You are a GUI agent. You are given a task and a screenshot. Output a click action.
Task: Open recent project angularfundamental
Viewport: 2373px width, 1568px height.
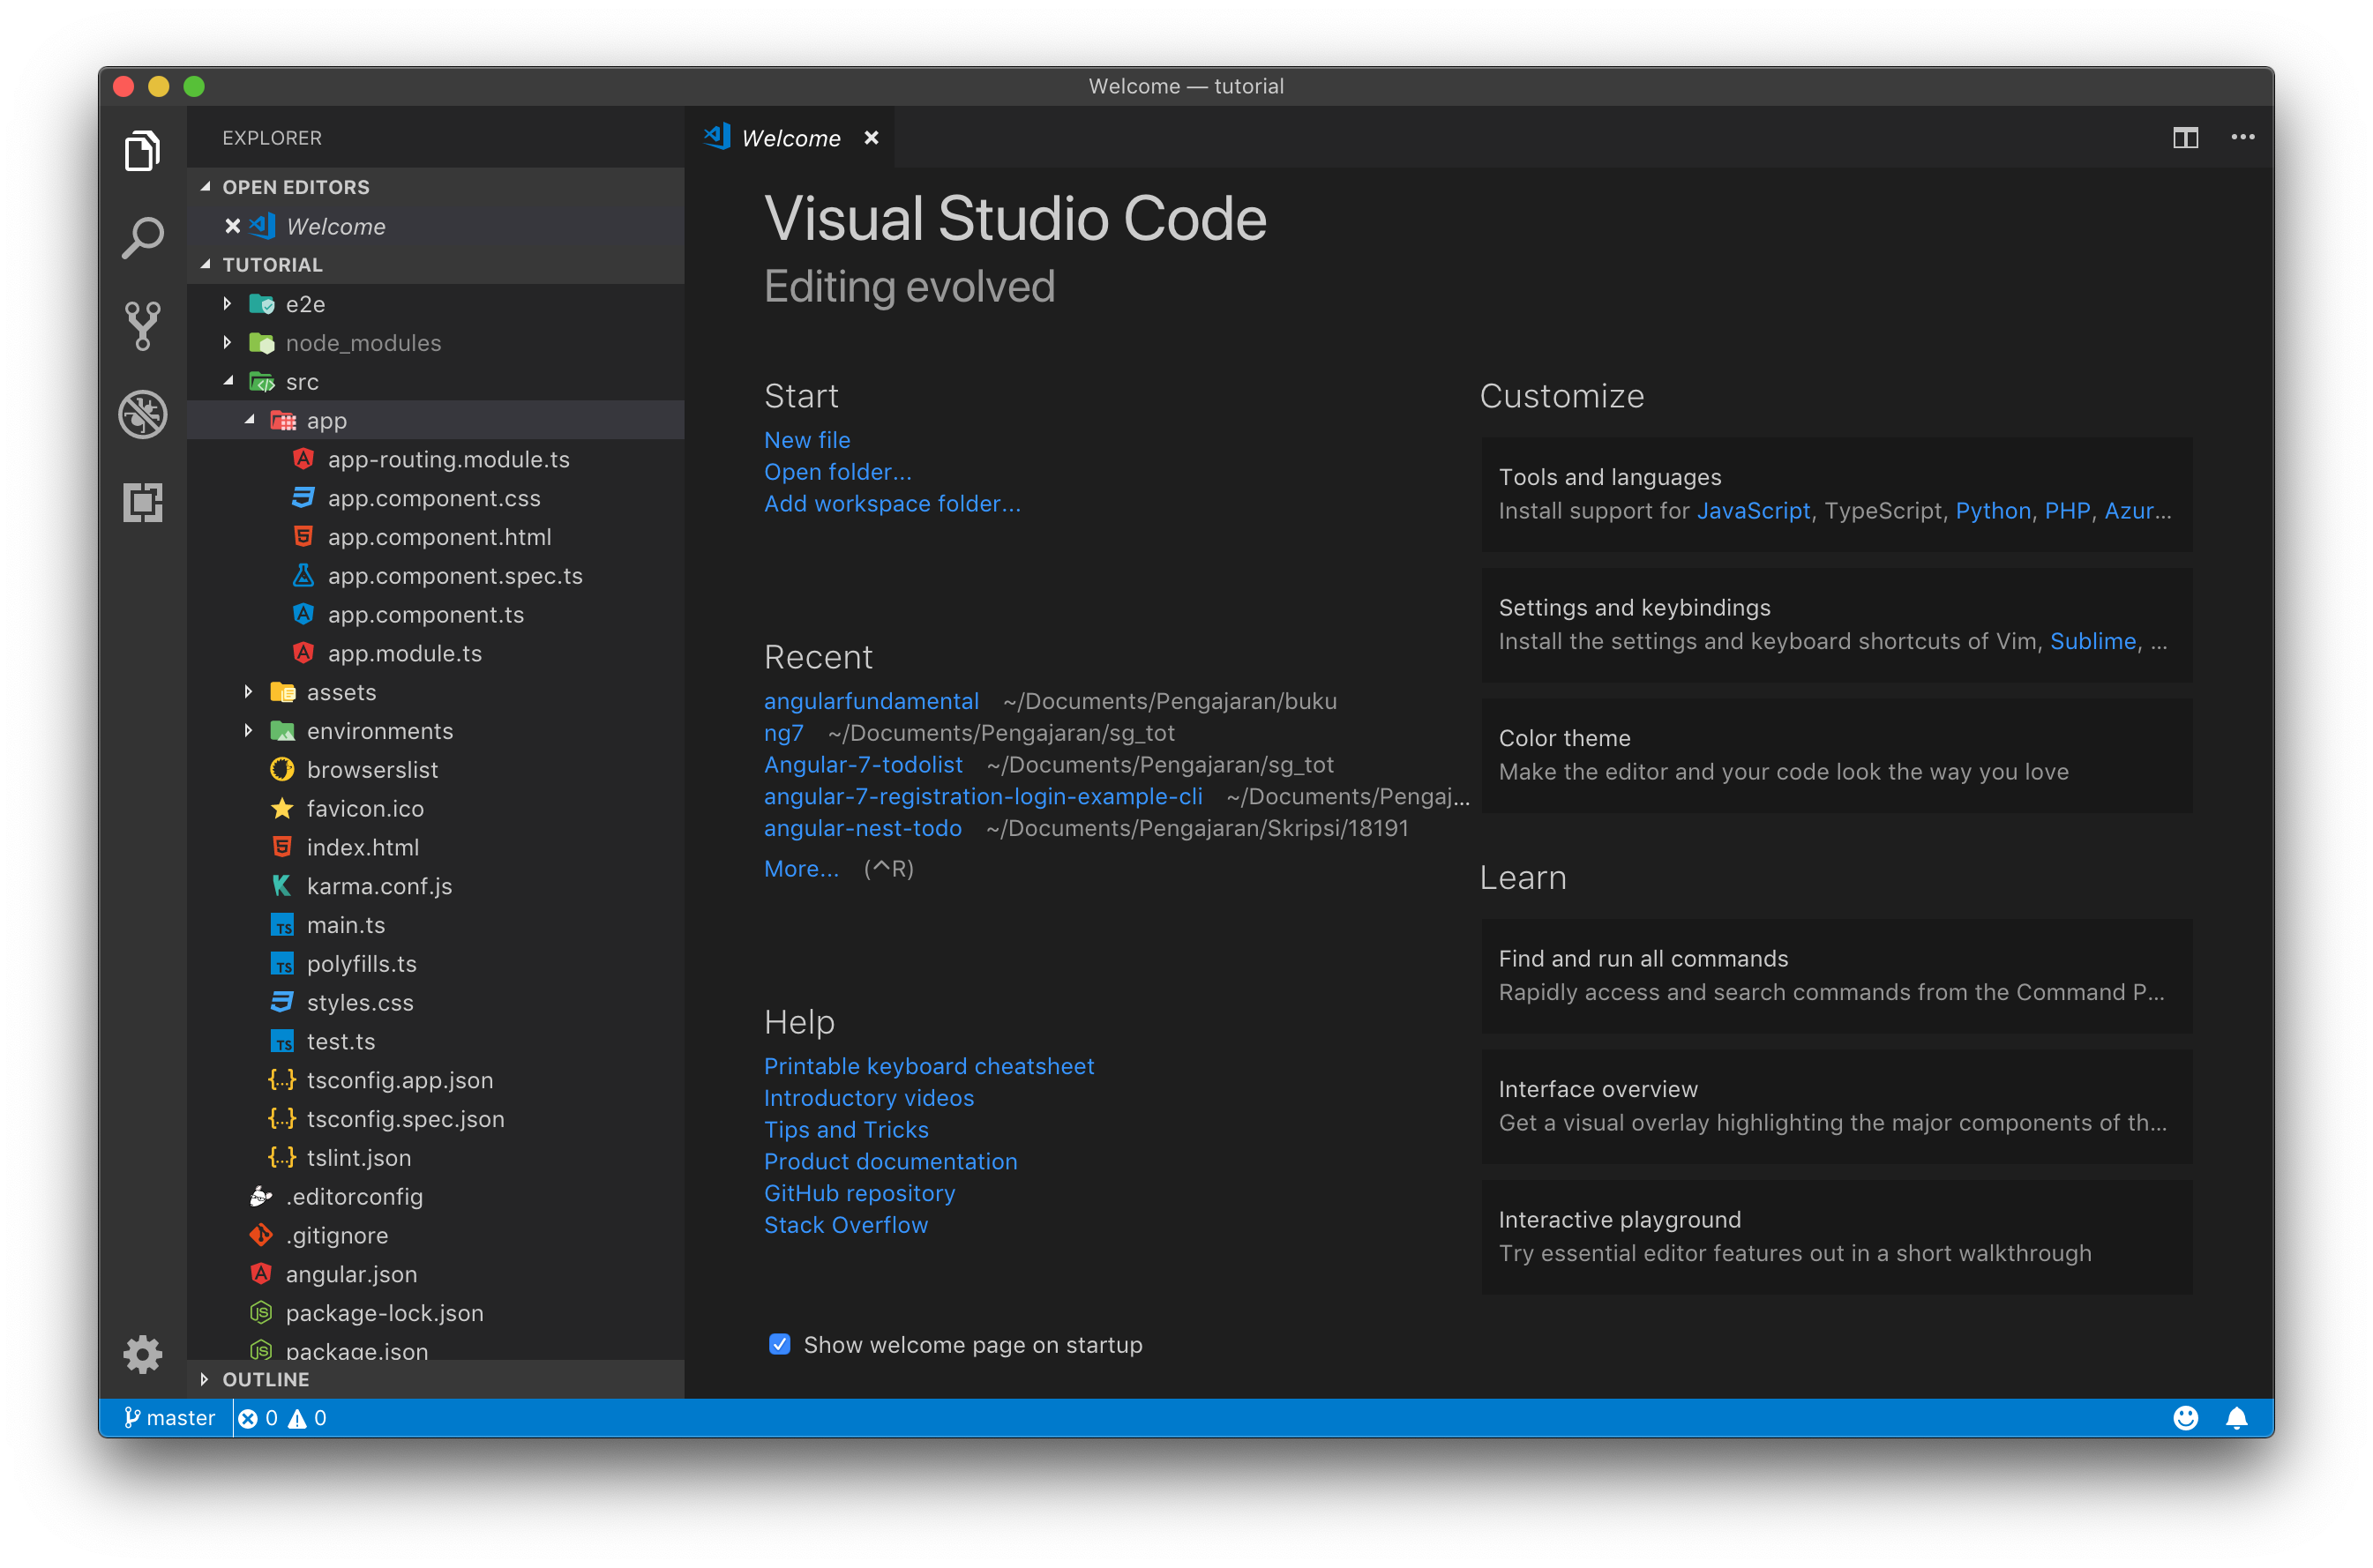(x=871, y=701)
